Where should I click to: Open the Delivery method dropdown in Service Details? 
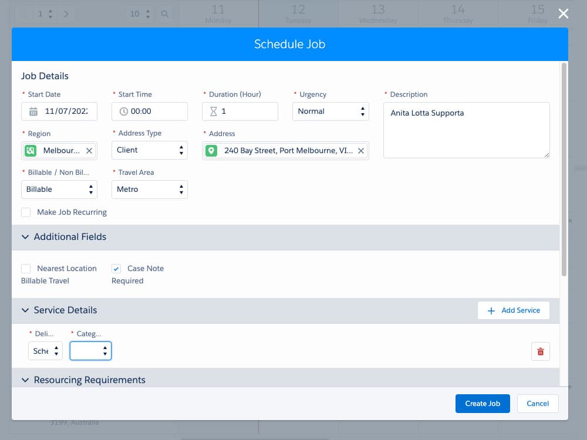point(45,351)
